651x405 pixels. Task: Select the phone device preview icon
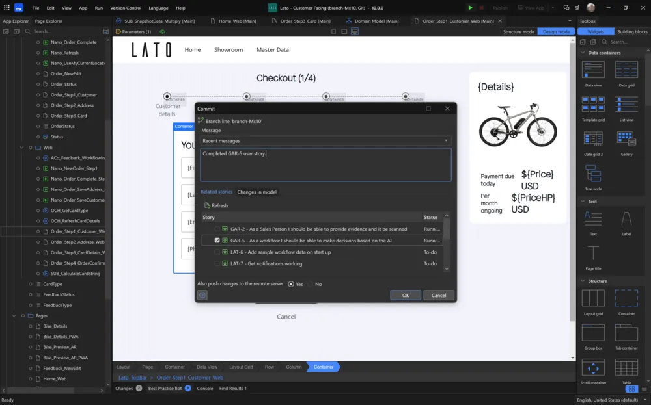point(333,31)
